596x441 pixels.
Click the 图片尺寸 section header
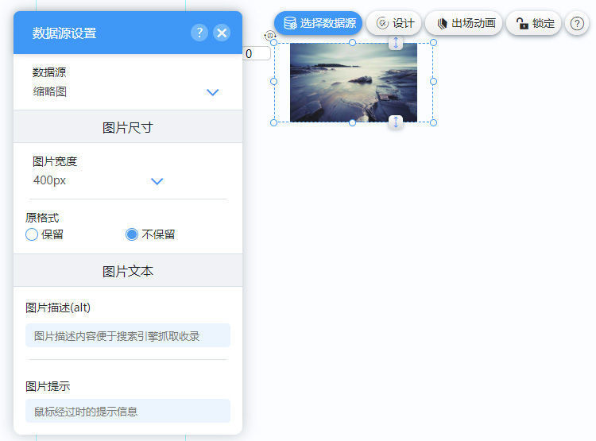tap(128, 127)
